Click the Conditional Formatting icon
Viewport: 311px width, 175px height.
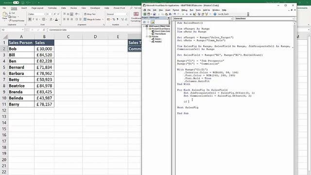(136, 14)
